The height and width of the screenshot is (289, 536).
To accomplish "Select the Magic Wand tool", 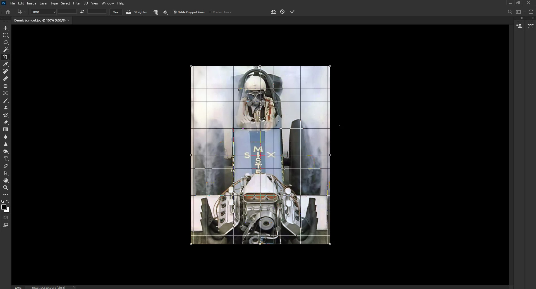I will click(x=6, y=50).
